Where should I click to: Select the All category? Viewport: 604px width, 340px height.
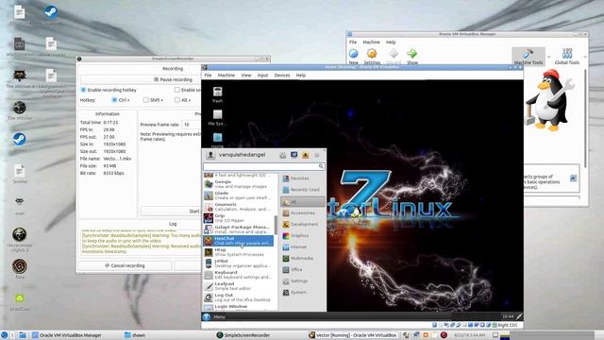coord(303,201)
